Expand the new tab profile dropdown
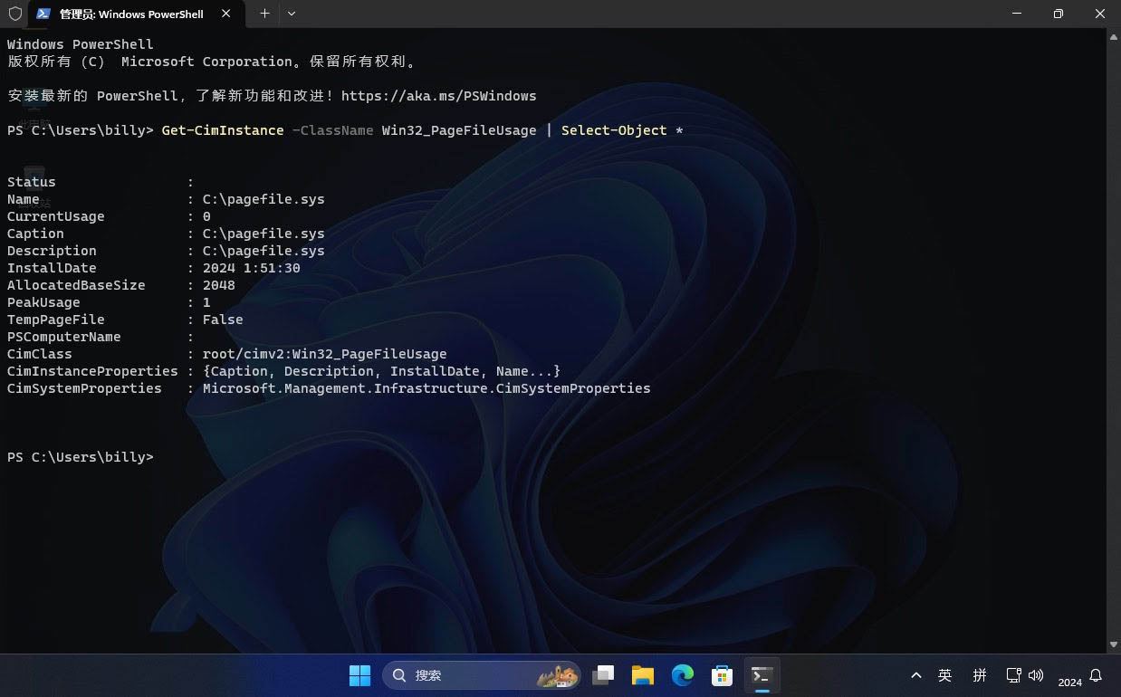Screen dimensions: 1121x697 291,14
